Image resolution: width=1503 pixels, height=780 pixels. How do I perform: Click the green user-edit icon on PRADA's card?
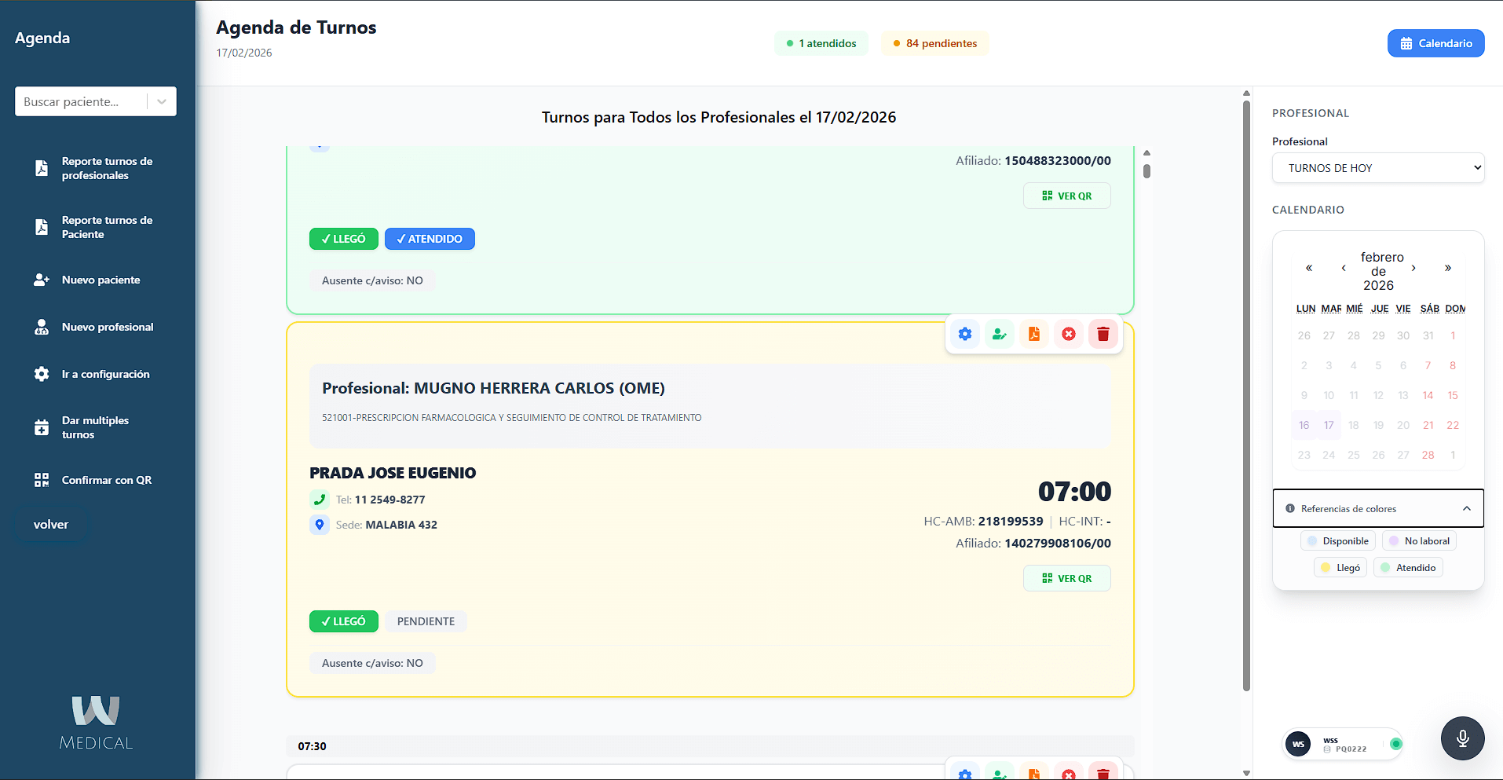click(x=1000, y=334)
